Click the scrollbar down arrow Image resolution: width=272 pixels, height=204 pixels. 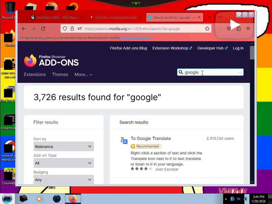[252, 182]
